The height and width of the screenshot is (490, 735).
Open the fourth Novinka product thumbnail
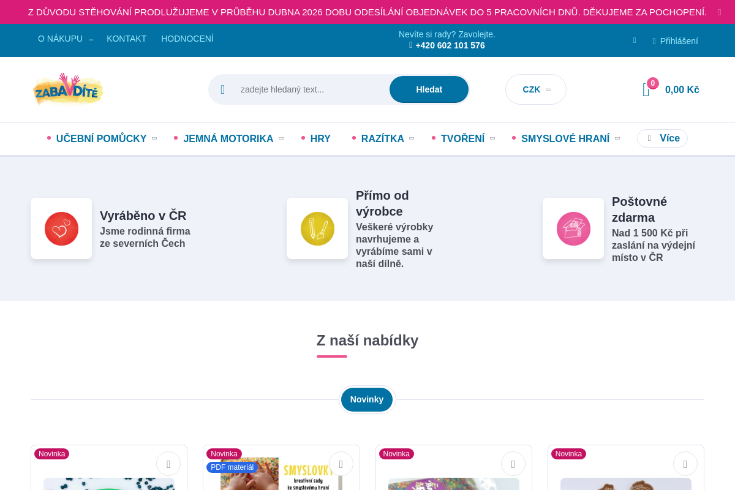pyautogui.click(x=626, y=484)
